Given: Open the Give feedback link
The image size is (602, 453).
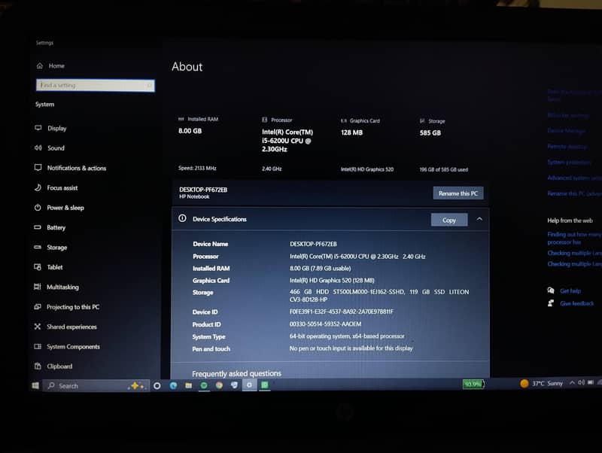Looking at the screenshot, I should point(576,303).
